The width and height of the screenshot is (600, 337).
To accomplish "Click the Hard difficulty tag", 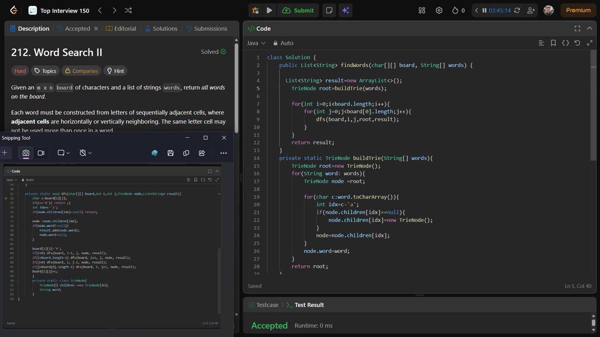I will coord(20,71).
